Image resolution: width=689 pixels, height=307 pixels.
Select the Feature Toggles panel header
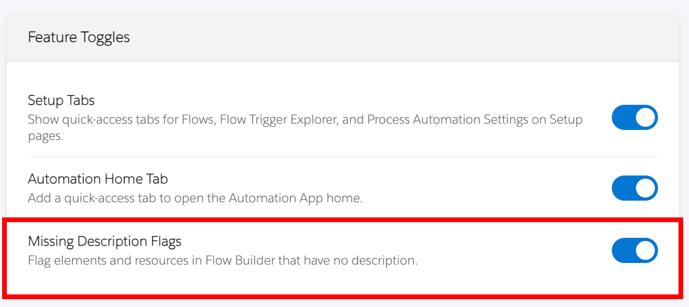(78, 37)
